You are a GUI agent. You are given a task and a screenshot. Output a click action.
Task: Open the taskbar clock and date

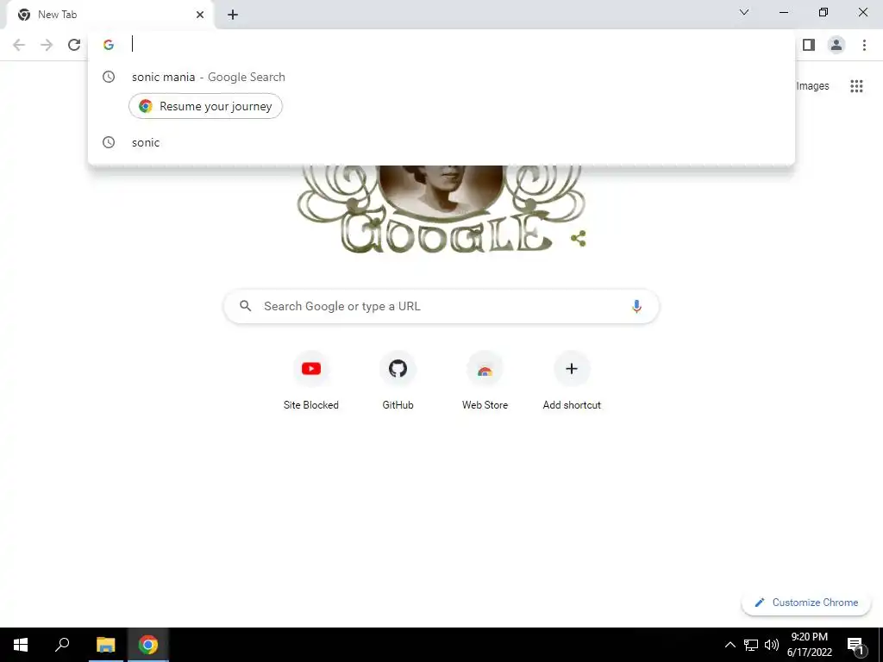(809, 645)
